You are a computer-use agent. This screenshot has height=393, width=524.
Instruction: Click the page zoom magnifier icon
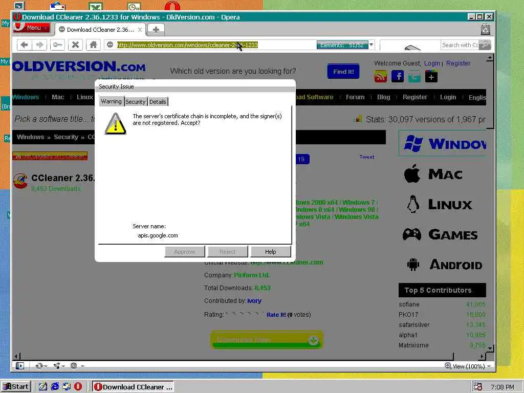[x=448, y=365]
